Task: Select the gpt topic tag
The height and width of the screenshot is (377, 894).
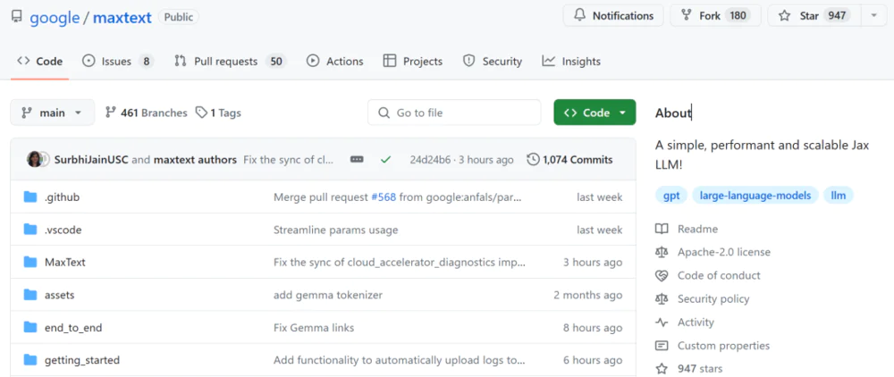Action: point(671,196)
